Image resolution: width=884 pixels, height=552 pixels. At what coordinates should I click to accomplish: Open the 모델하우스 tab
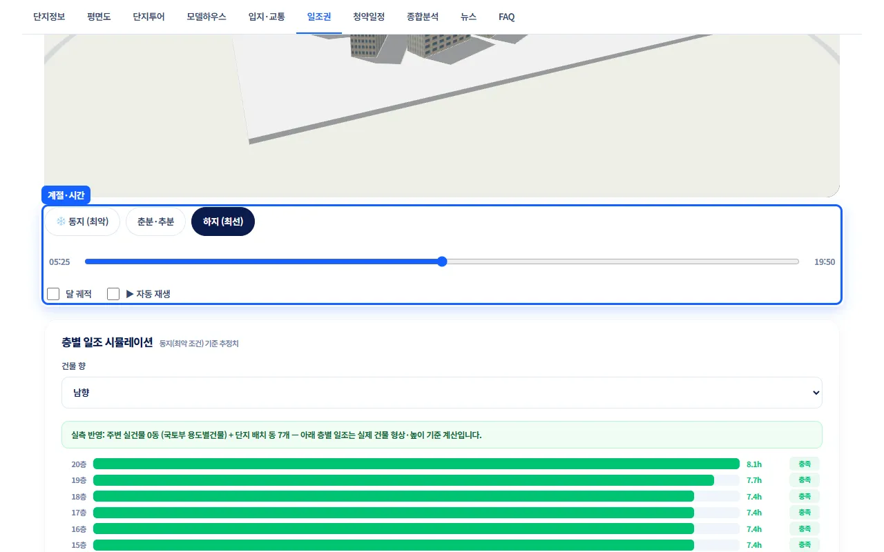coord(206,17)
